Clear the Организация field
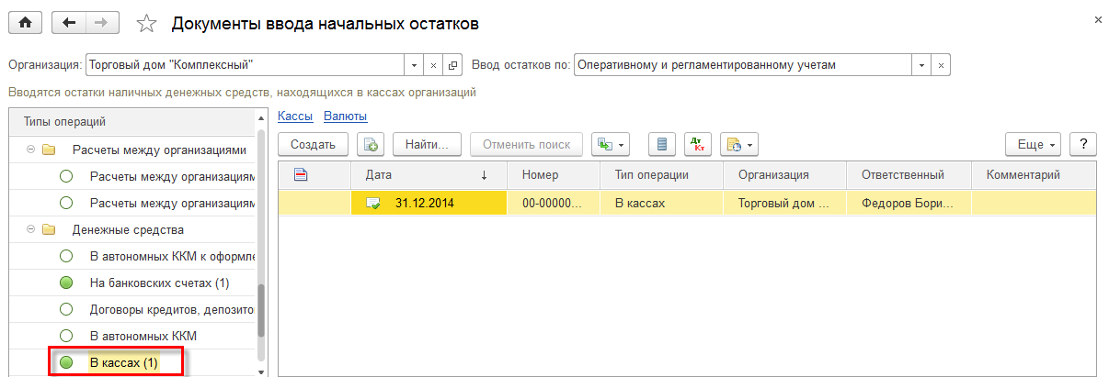Screen dimensions: 1109x377 point(433,65)
